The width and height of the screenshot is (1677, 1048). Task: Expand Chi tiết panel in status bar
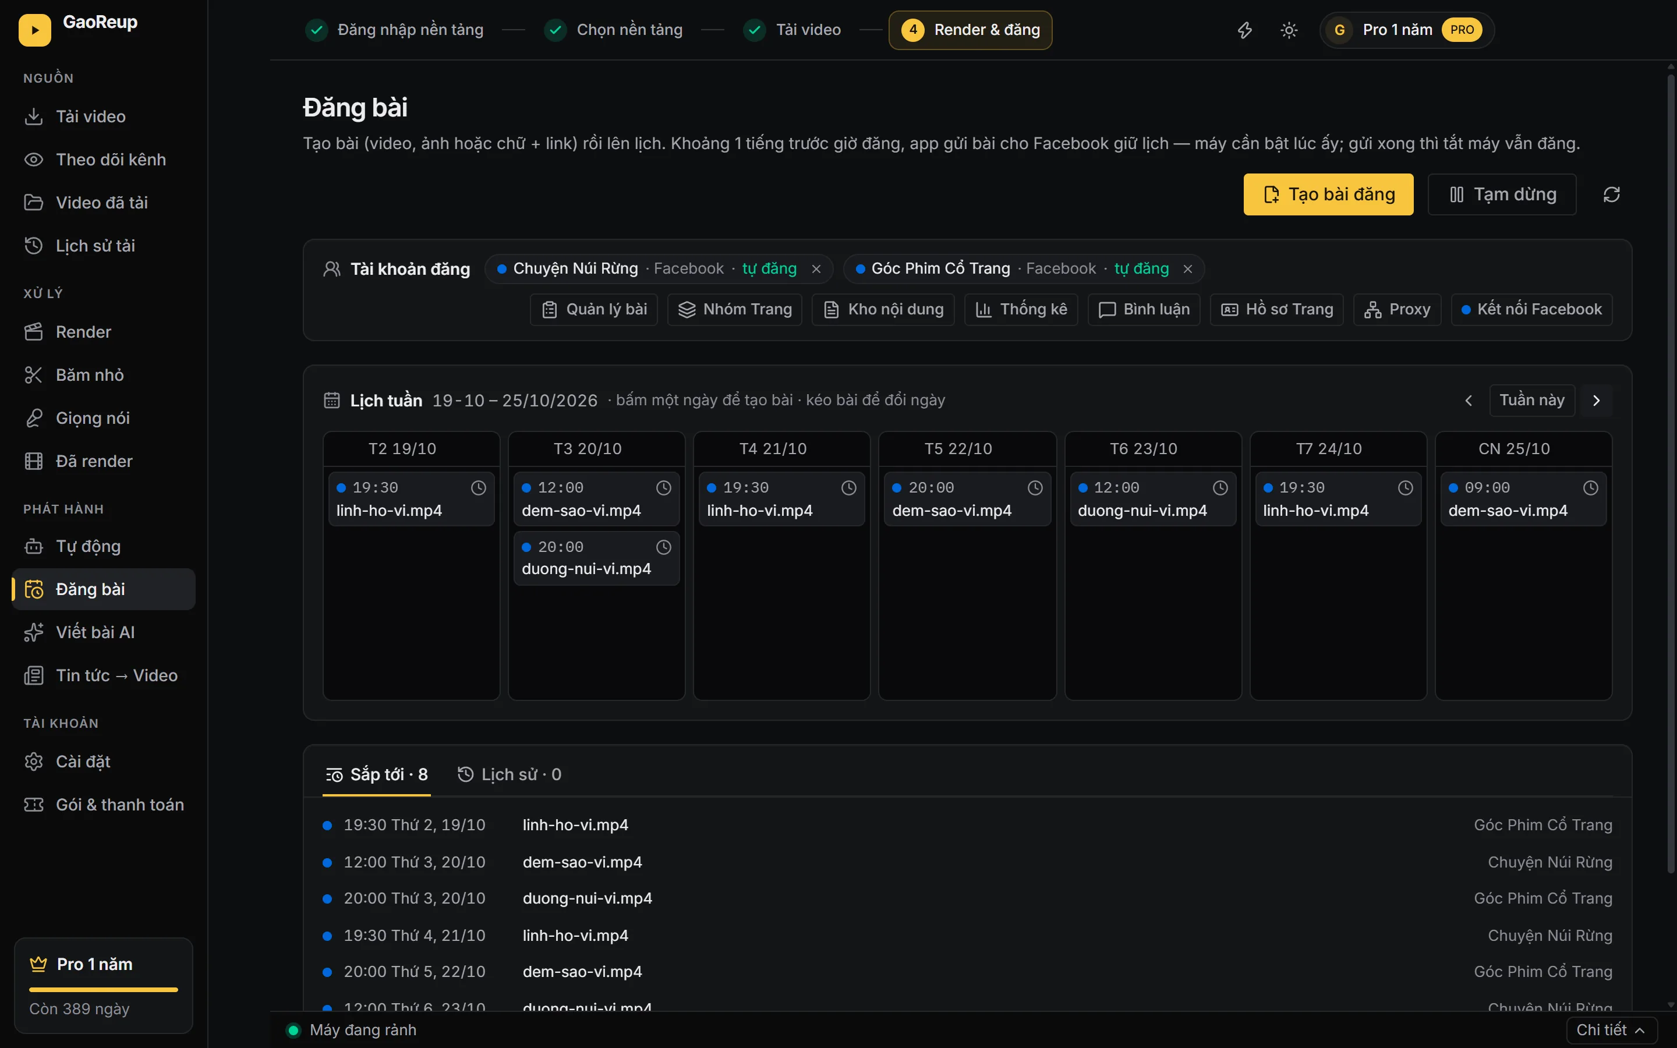[x=1611, y=1030]
